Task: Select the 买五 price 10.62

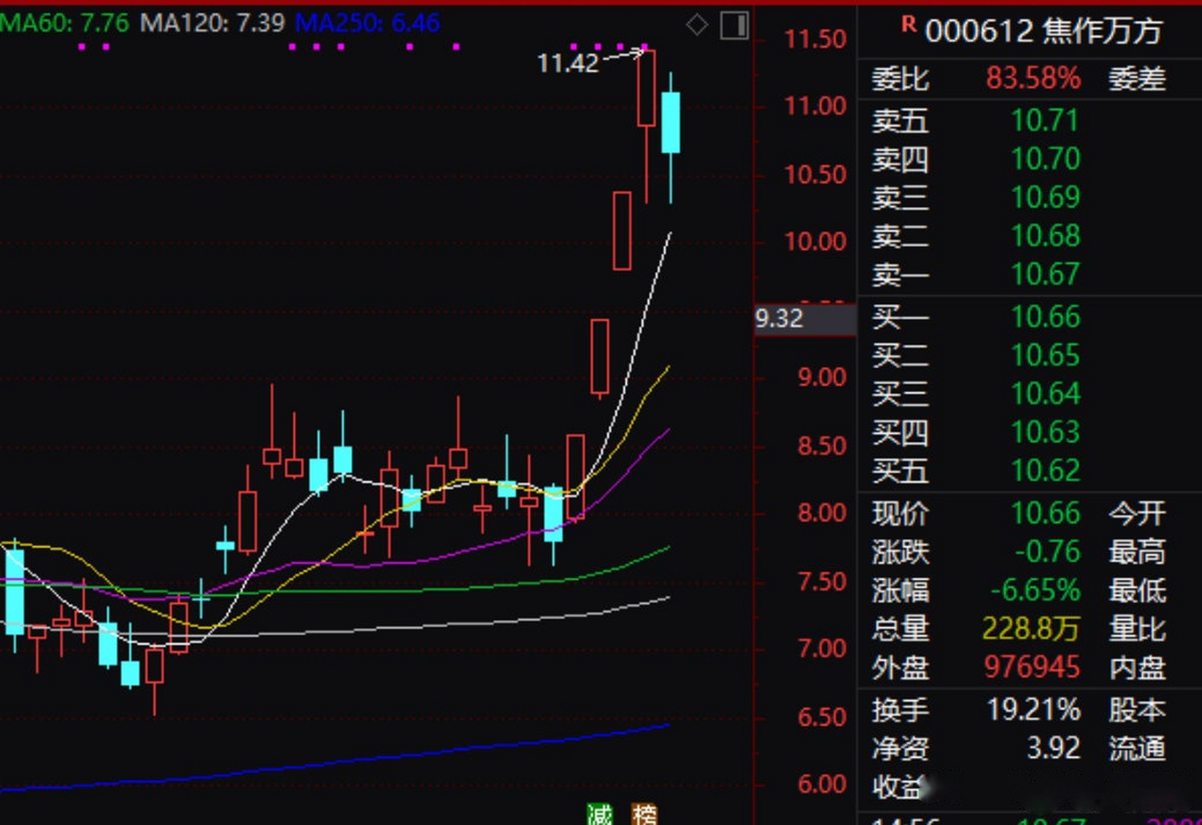Action: [x=1045, y=471]
